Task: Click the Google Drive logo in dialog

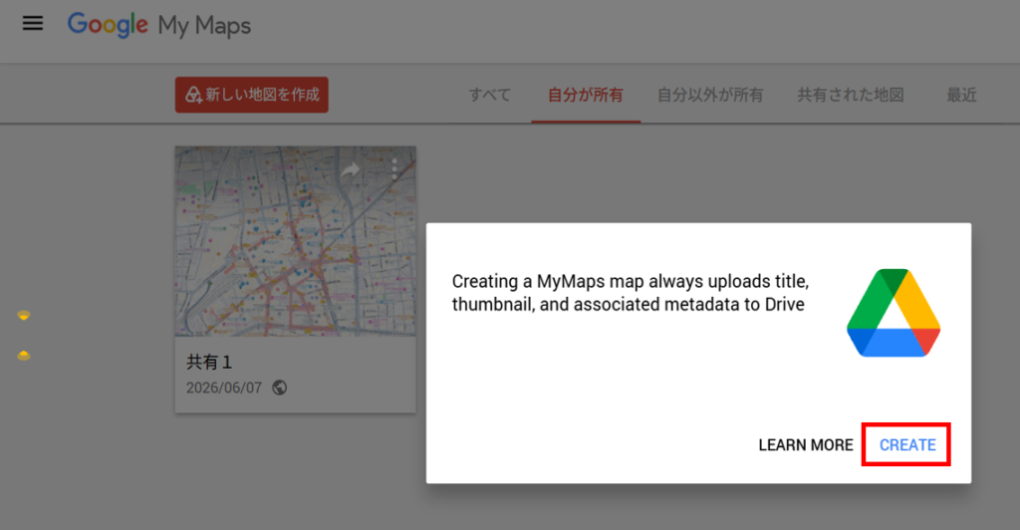Action: tap(893, 313)
